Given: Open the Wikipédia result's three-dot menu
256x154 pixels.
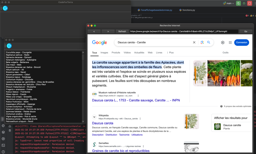Looking at the screenshot, I should (140, 119).
